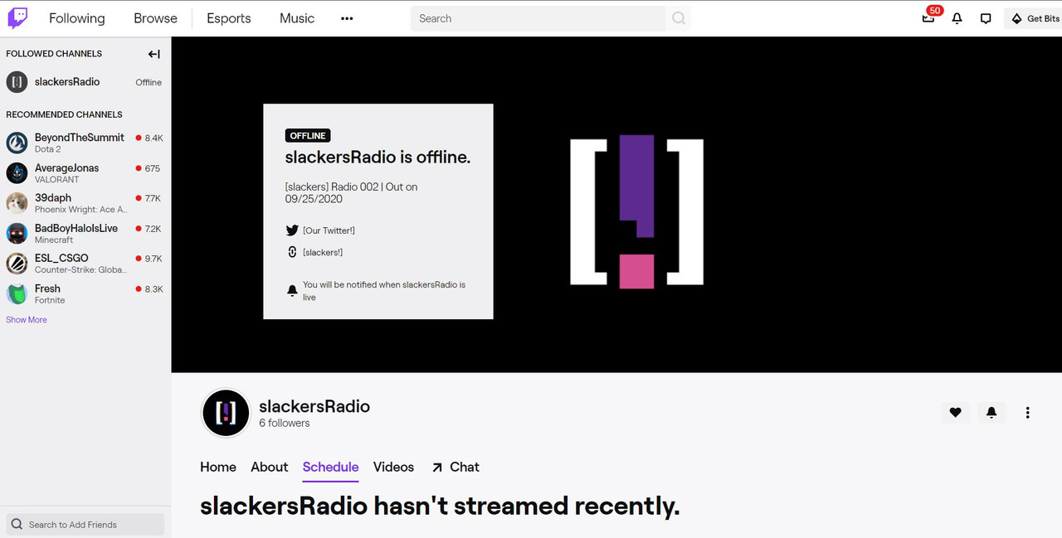Click the OFFLINE status badge

click(308, 136)
